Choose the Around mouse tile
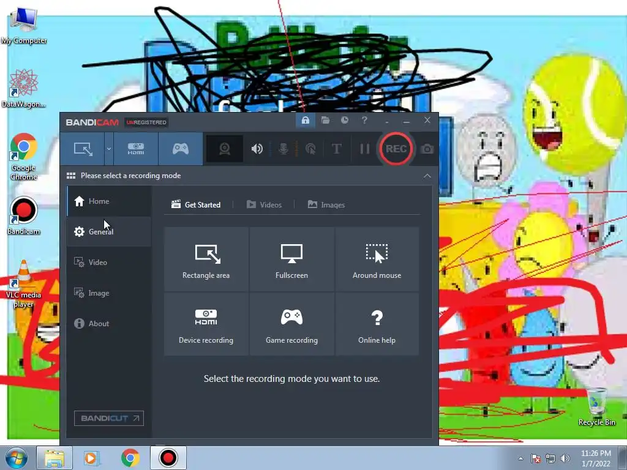The height and width of the screenshot is (470, 627). [x=377, y=259]
